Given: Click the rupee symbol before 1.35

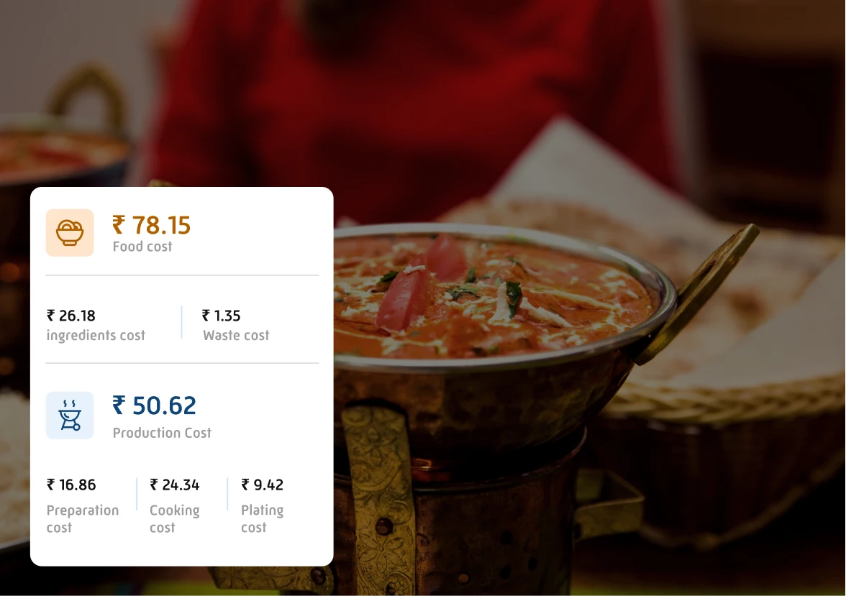Looking at the screenshot, I should click(206, 315).
